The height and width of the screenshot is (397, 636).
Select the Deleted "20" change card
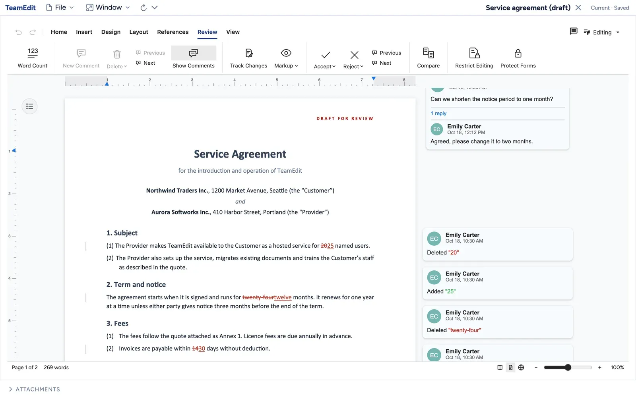tap(497, 244)
